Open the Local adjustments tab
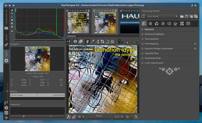This screenshot has width=202, height=123. pos(169,24)
